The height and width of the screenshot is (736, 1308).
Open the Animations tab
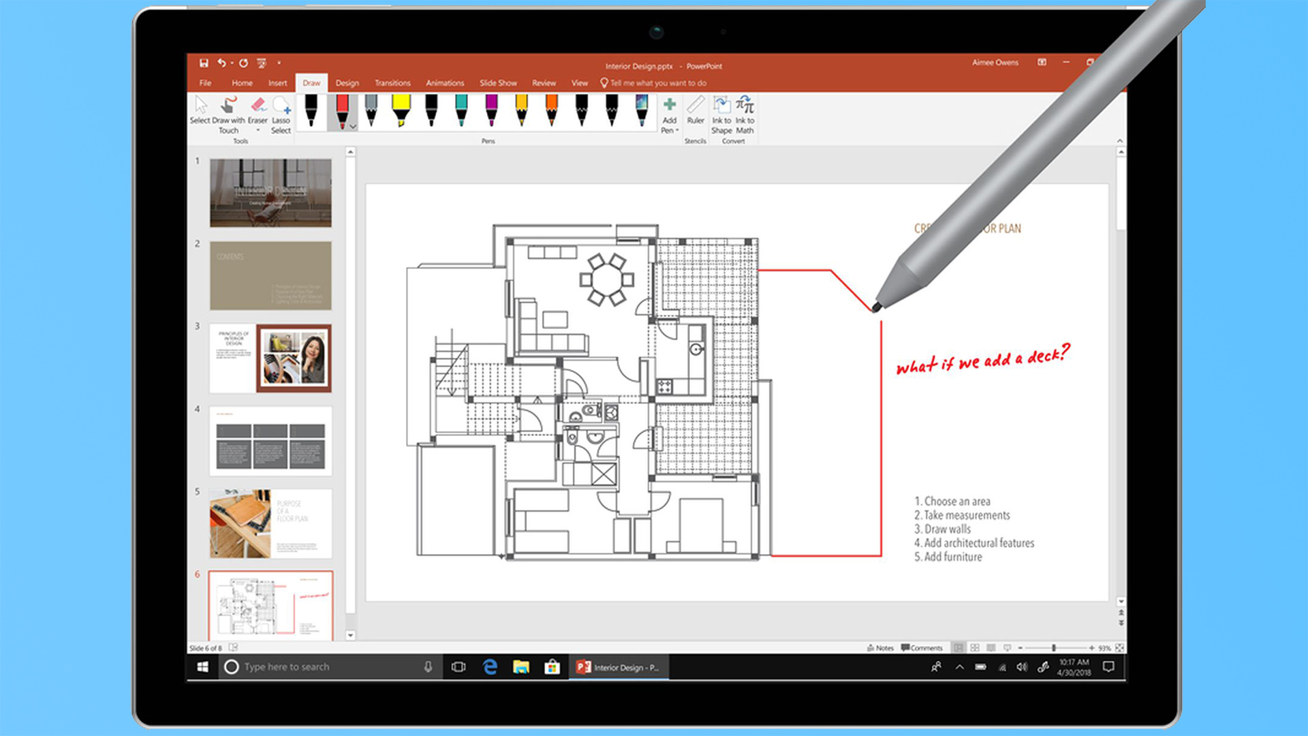click(x=445, y=83)
